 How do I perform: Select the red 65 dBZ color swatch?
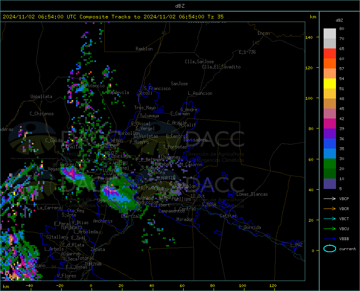[x=330, y=54]
